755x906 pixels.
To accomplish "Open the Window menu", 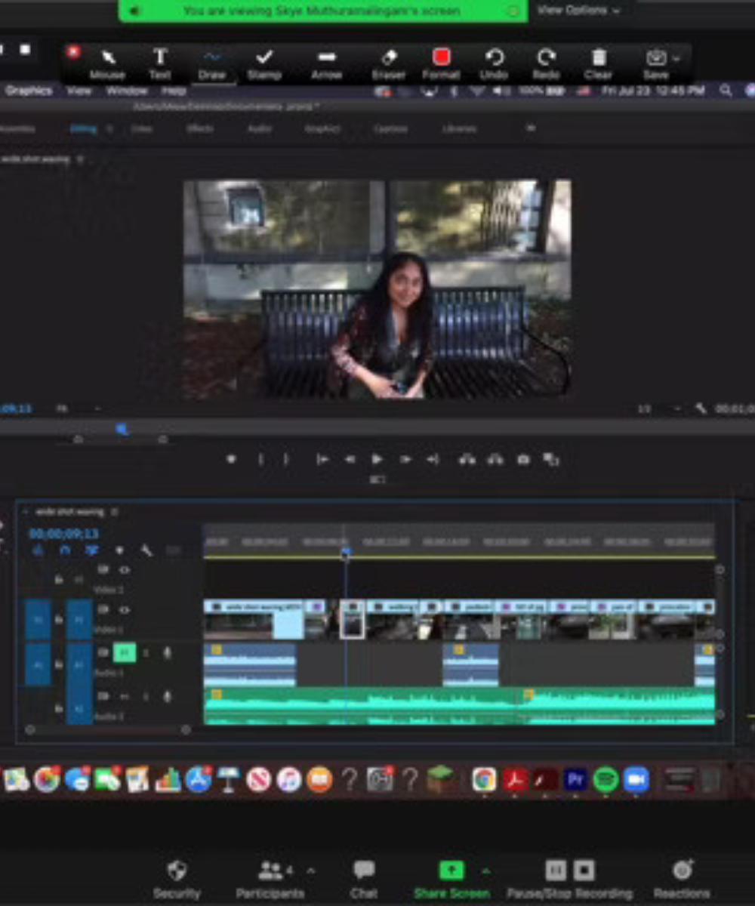I will pyautogui.click(x=126, y=91).
